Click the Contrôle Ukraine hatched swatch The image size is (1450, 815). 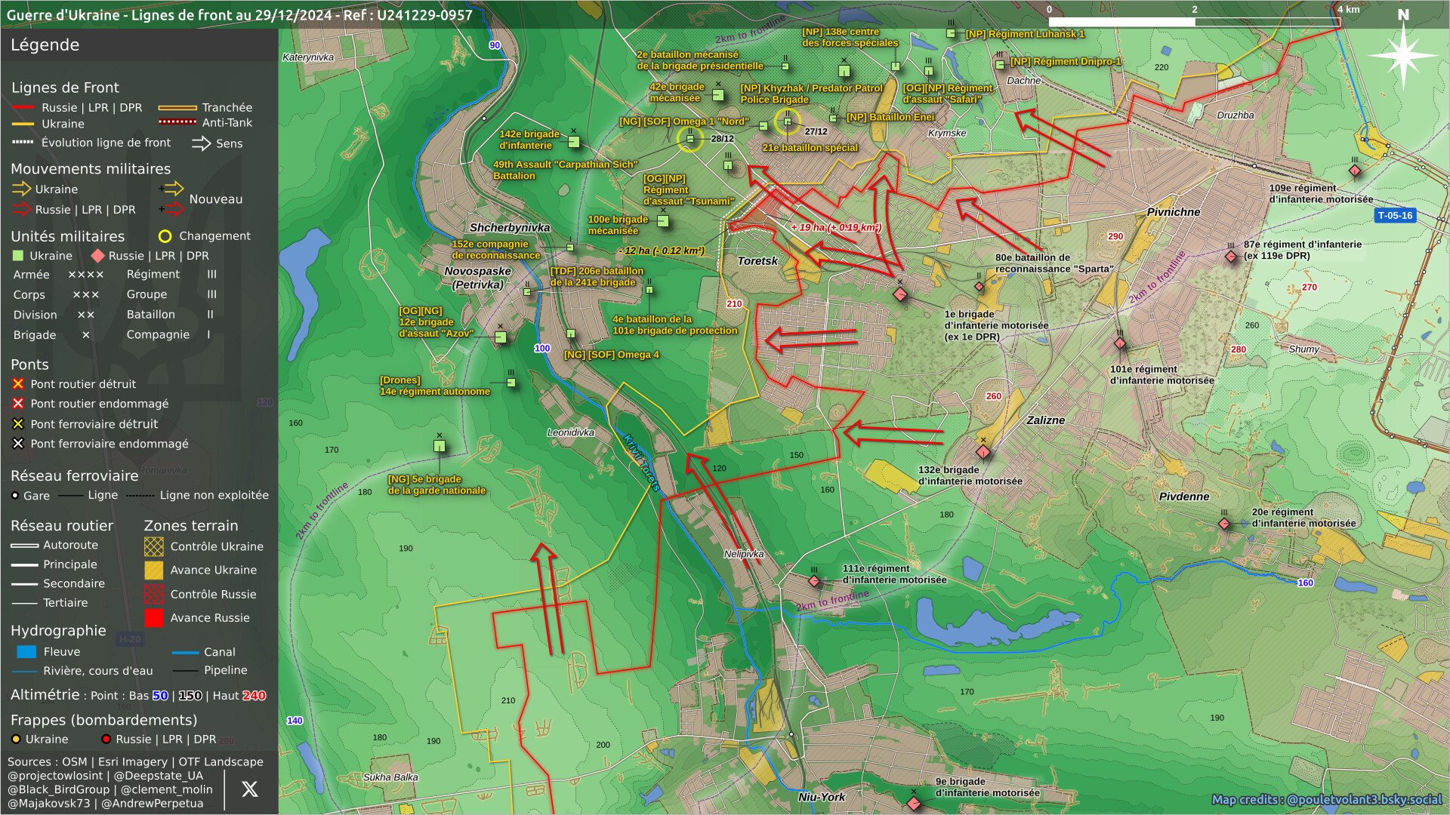click(x=154, y=546)
